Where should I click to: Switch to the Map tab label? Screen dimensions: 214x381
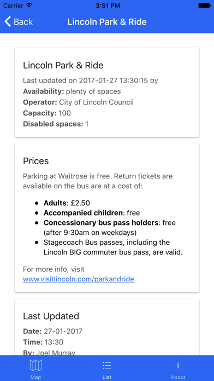point(35,377)
